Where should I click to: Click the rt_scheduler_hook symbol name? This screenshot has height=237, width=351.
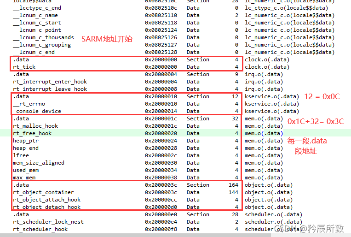pyautogui.click(x=40, y=229)
